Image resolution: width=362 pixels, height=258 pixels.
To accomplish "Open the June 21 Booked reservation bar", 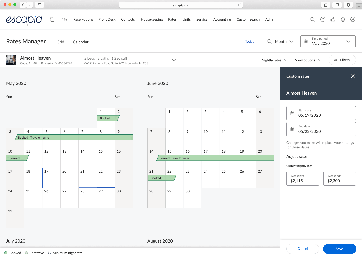I will point(162,178).
